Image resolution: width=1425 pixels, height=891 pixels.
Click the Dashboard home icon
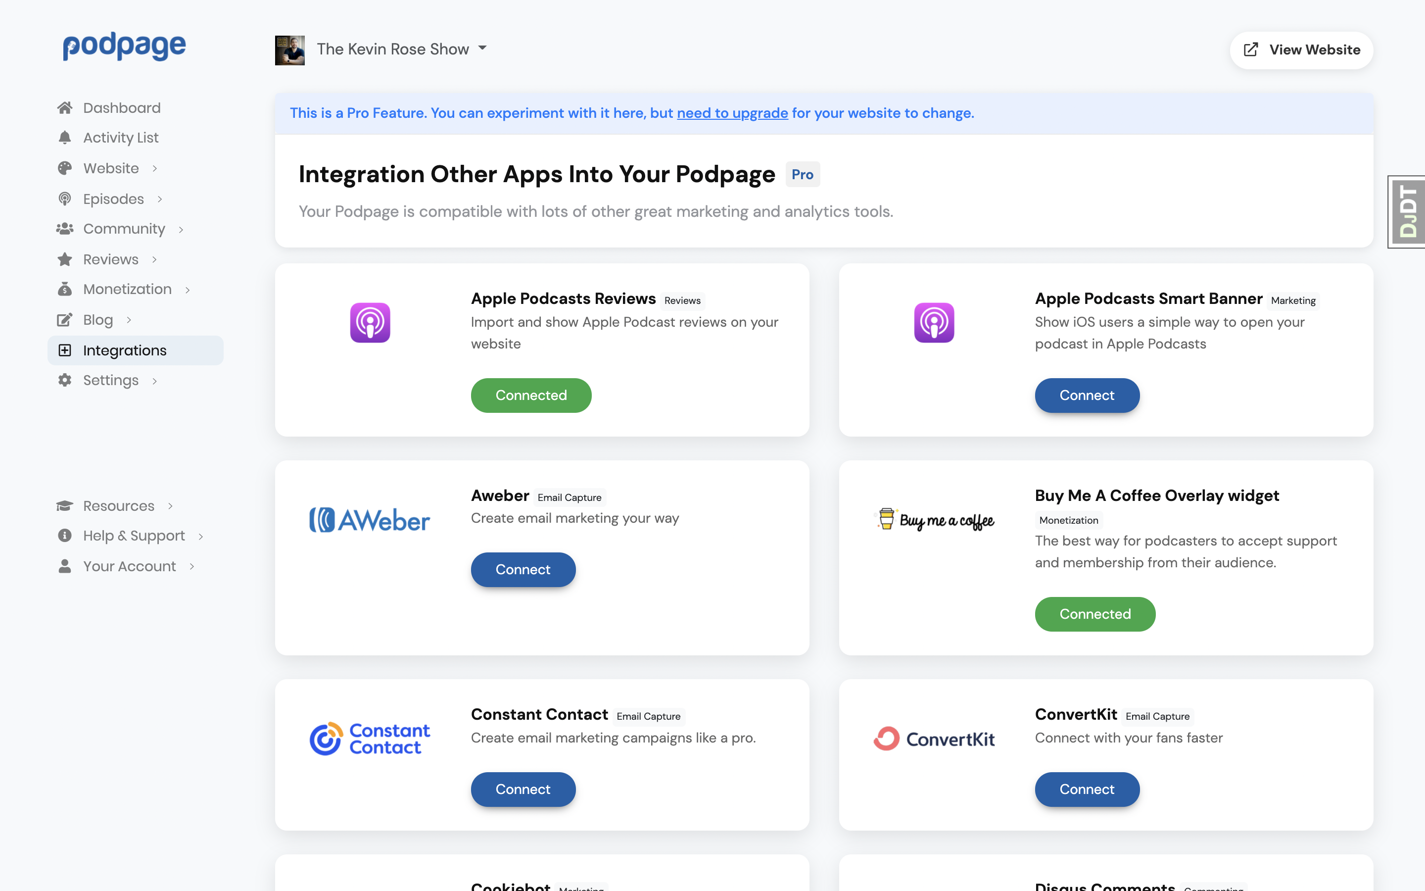coord(65,108)
